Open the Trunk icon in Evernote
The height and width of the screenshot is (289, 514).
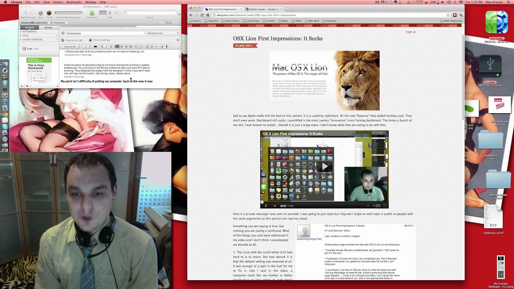tap(49, 13)
